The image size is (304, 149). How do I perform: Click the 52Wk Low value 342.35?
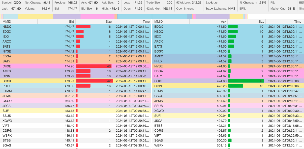tap(197, 3)
